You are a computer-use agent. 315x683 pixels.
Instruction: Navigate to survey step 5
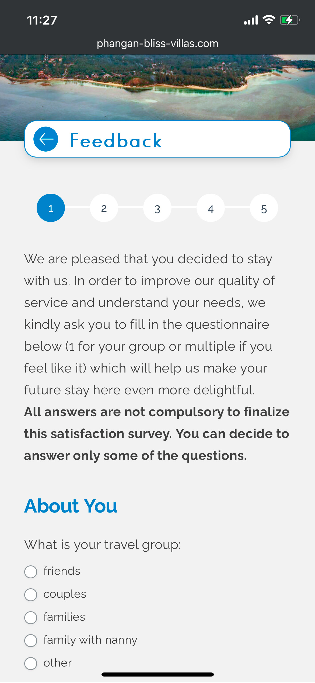point(264,208)
